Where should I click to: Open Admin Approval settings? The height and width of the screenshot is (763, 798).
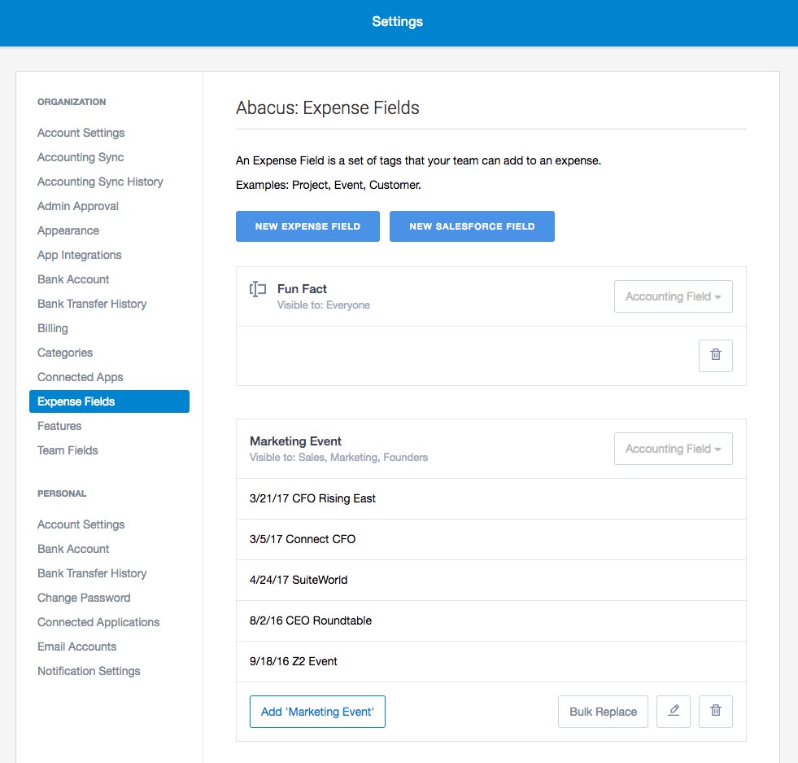coord(78,206)
